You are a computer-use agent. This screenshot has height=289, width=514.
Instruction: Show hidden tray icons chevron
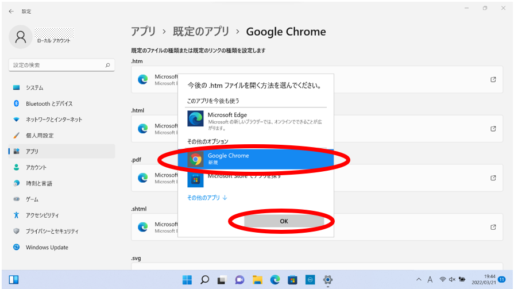point(419,279)
